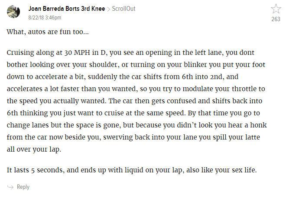Click the chevron before ScrollOut
The height and width of the screenshot is (197, 286).
coord(108,9)
